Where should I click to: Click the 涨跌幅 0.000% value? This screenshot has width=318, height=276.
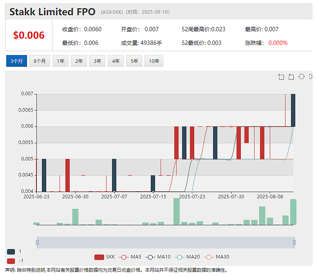[278, 43]
